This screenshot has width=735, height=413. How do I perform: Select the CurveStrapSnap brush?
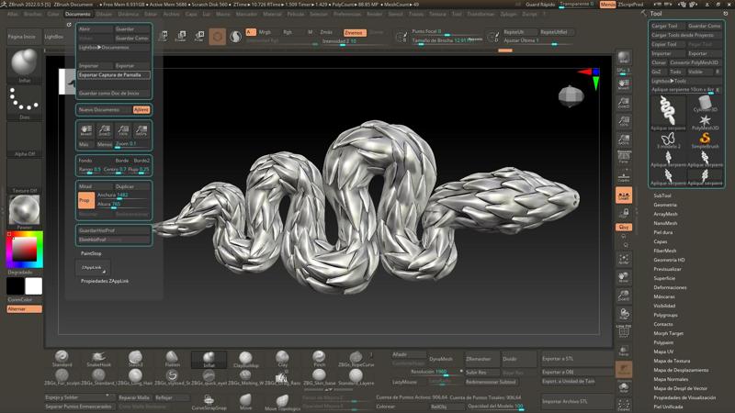click(209, 402)
